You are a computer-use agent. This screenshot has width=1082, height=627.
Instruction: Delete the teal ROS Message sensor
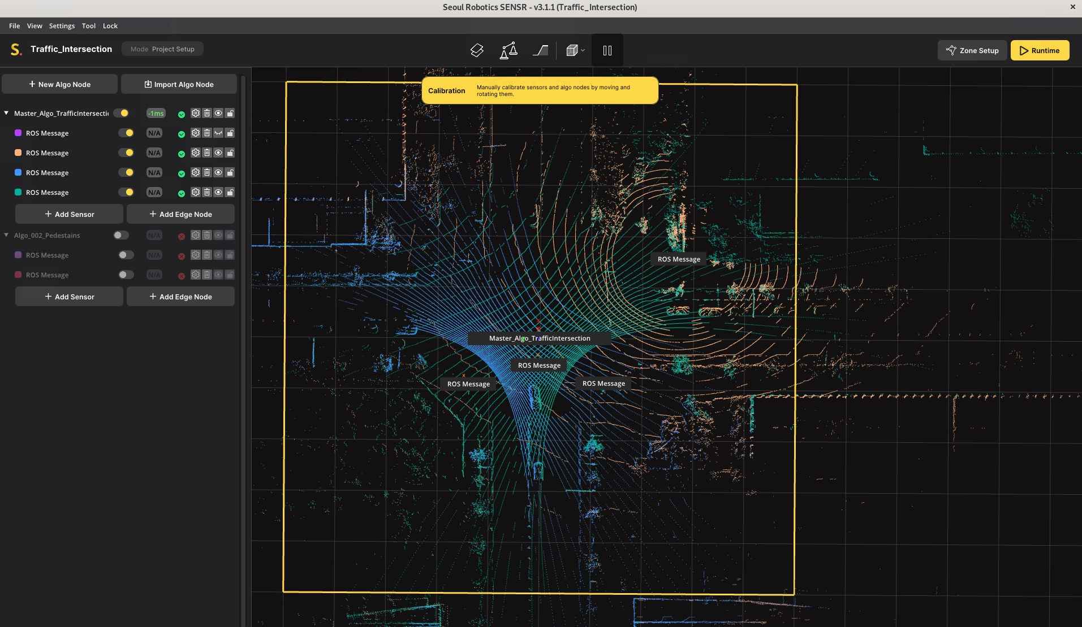(207, 192)
